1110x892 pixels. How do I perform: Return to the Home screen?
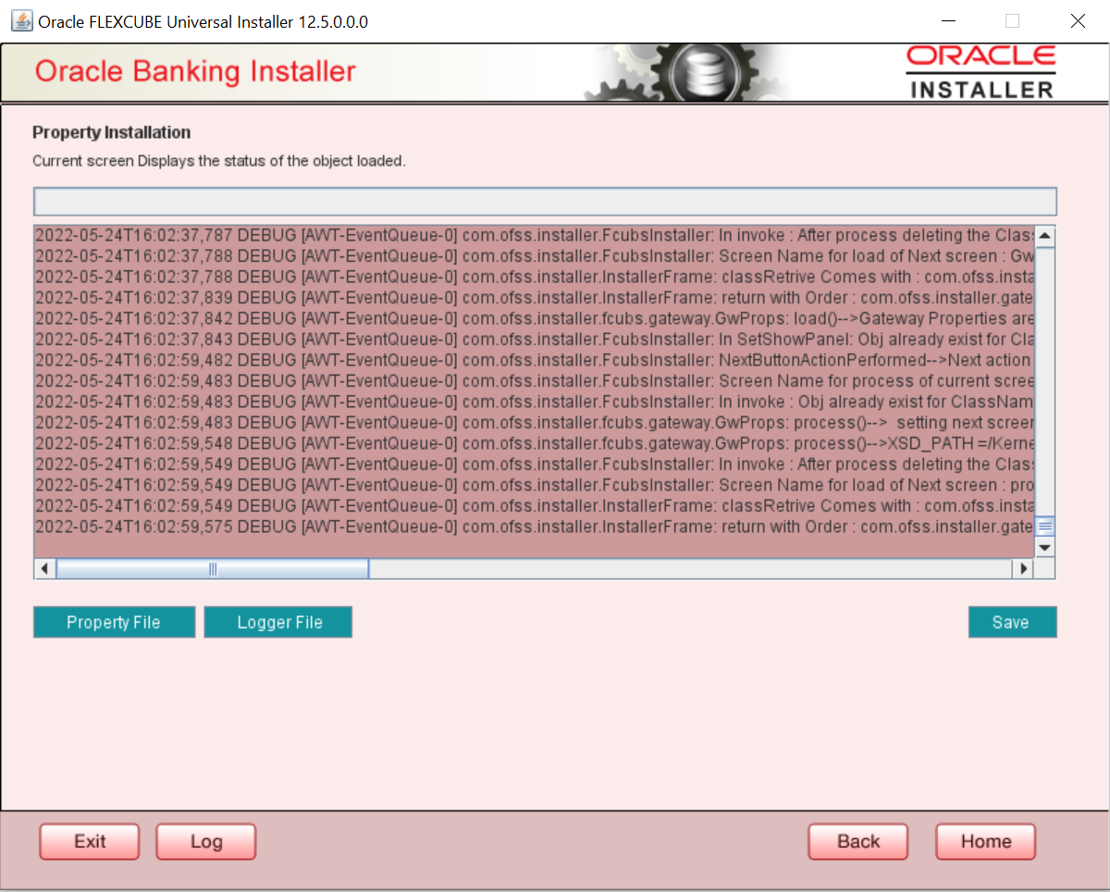986,841
